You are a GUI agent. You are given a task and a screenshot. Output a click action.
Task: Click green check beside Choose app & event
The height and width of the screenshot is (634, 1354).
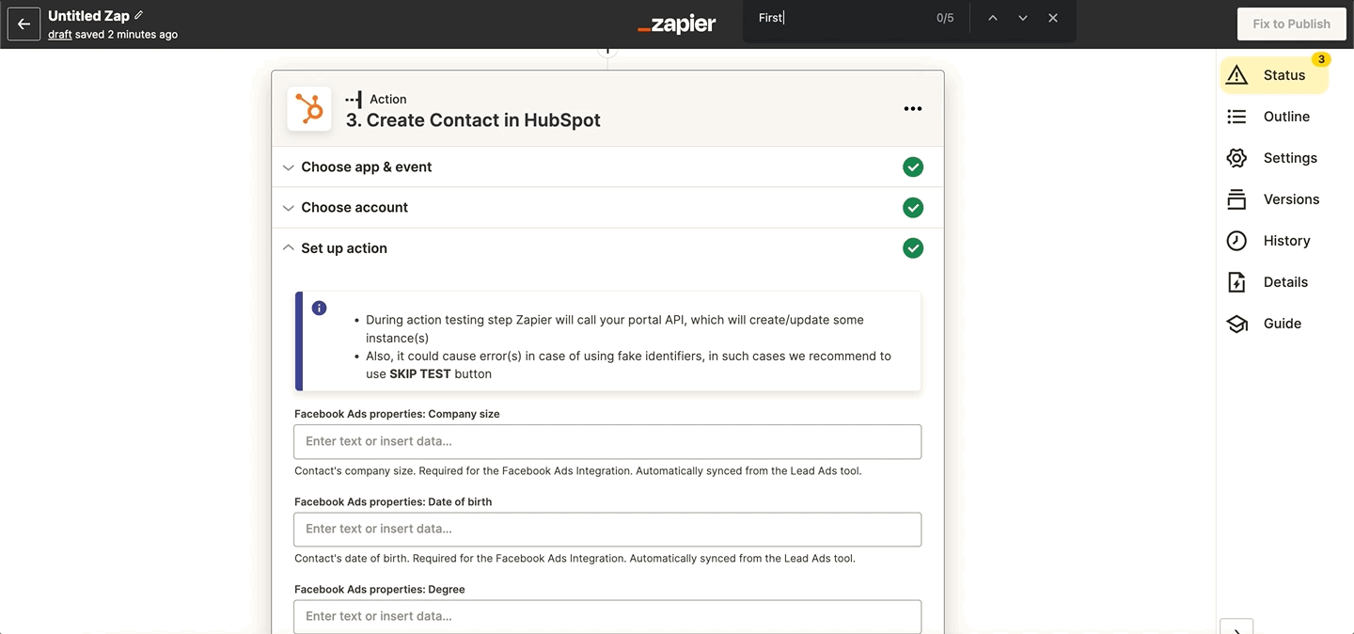[x=913, y=167]
